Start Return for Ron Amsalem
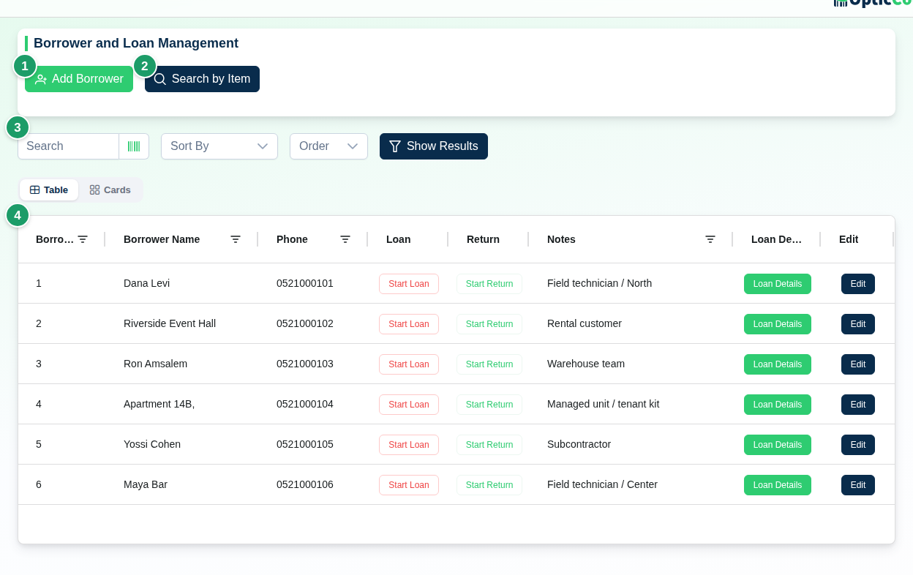Image resolution: width=913 pixels, height=578 pixels. [489, 364]
